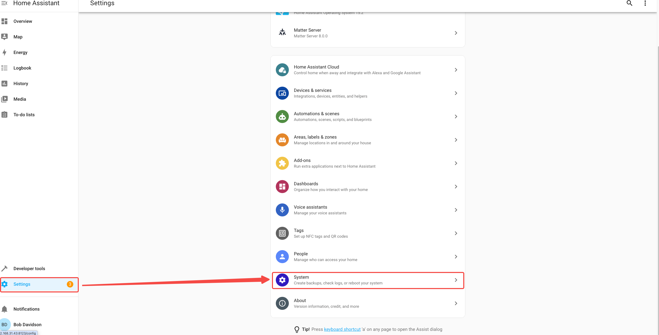659x335 pixels.
Task: Click the Matter Server icon
Action: point(282,33)
